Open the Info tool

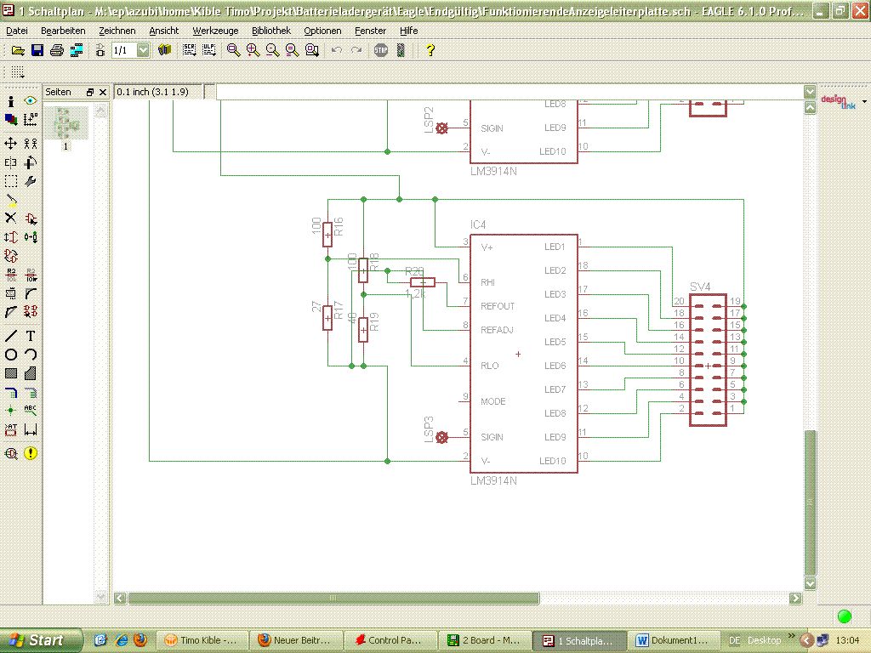click(11, 101)
